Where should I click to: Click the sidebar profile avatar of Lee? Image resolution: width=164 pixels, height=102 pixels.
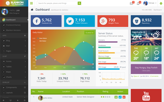pos(5,12)
